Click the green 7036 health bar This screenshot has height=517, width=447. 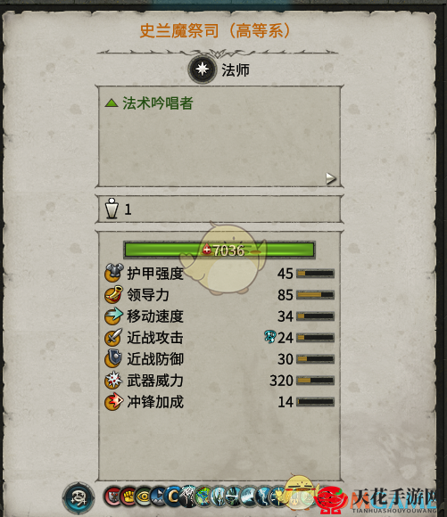219,250
